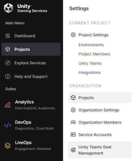Open the Explore Services compass icon
This screenshot has height=161, width=135.
pyautogui.click(x=8, y=63)
